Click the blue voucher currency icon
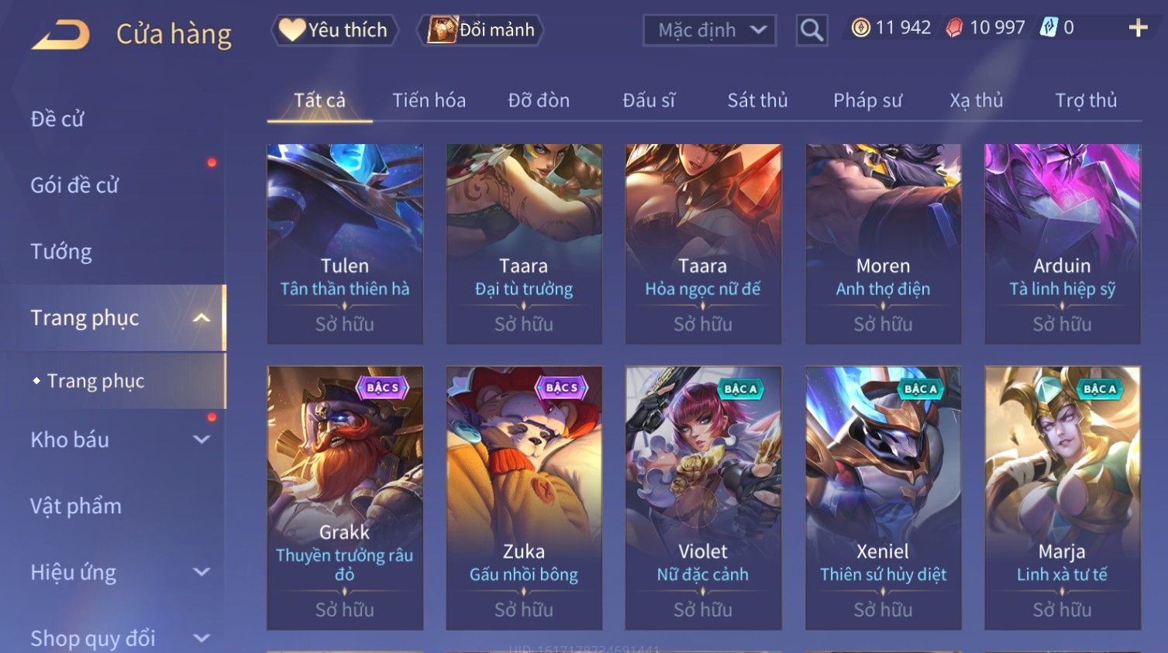1168x653 pixels. pyautogui.click(x=1049, y=28)
